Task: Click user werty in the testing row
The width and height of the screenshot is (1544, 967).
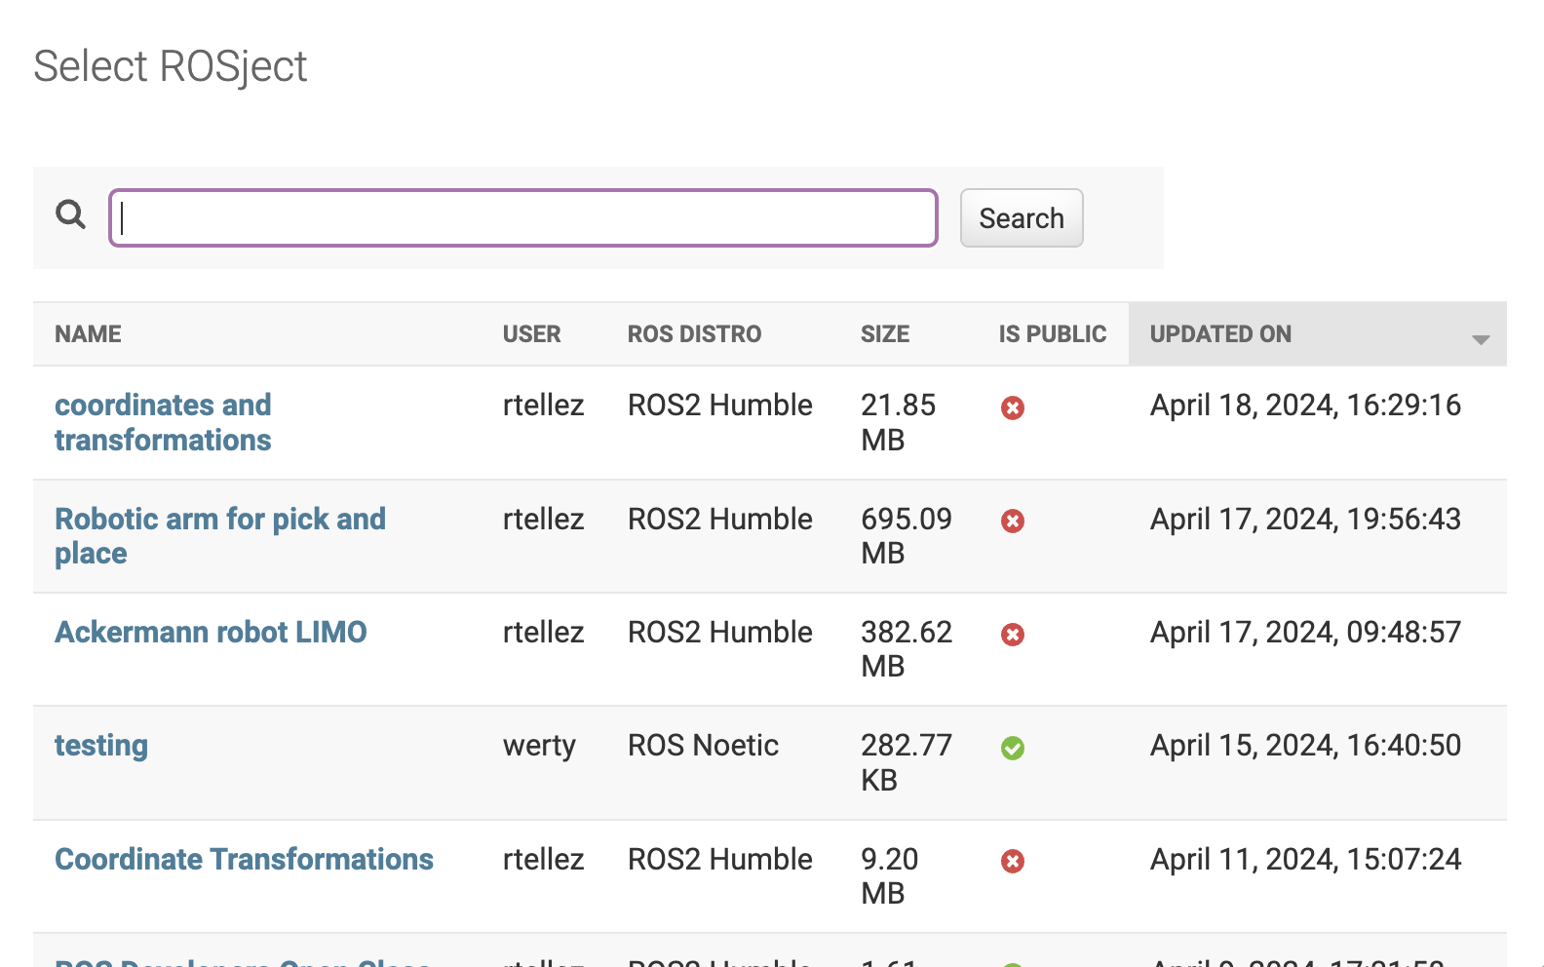Action: [x=539, y=746]
